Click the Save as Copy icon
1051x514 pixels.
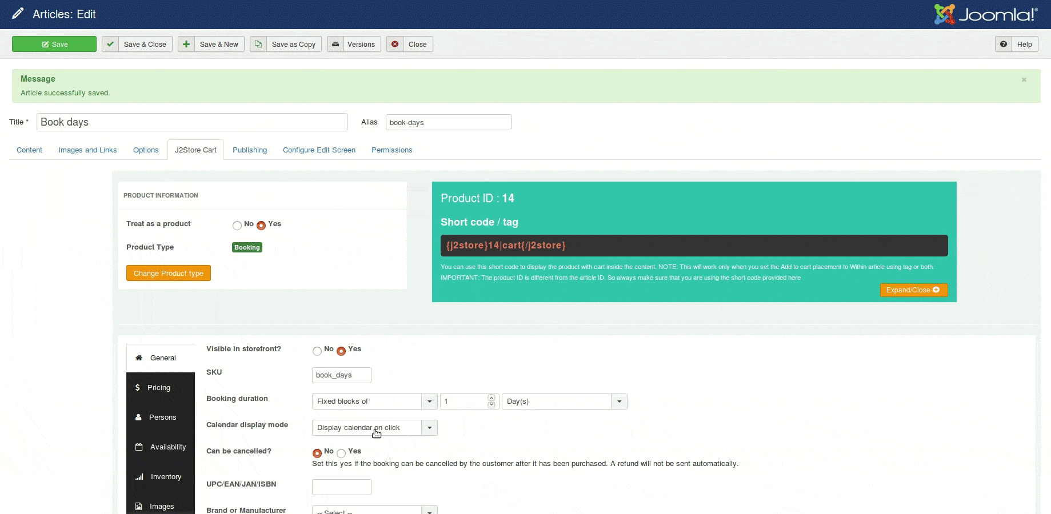coord(258,44)
